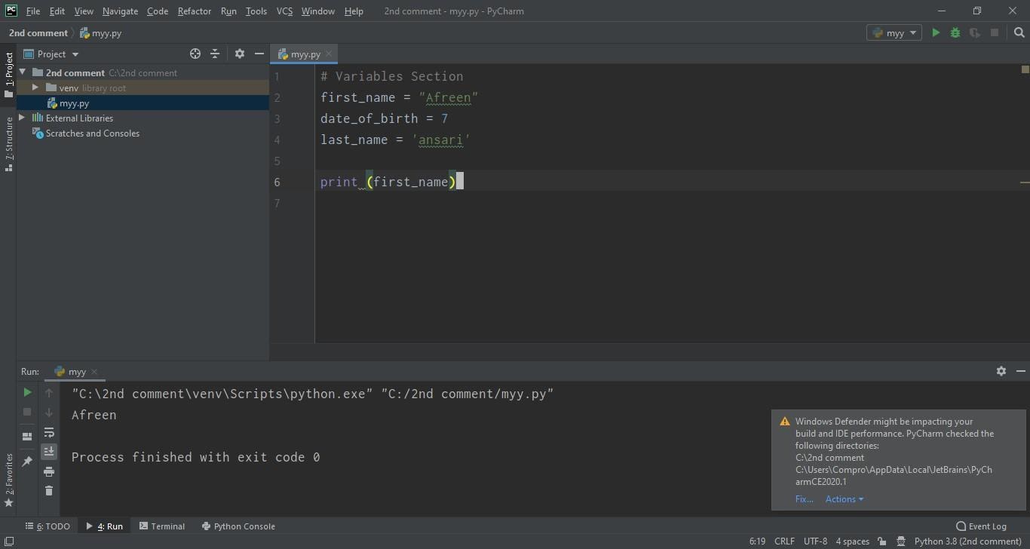Restore layout icon in Run panel
The image size is (1030, 549).
click(x=27, y=436)
